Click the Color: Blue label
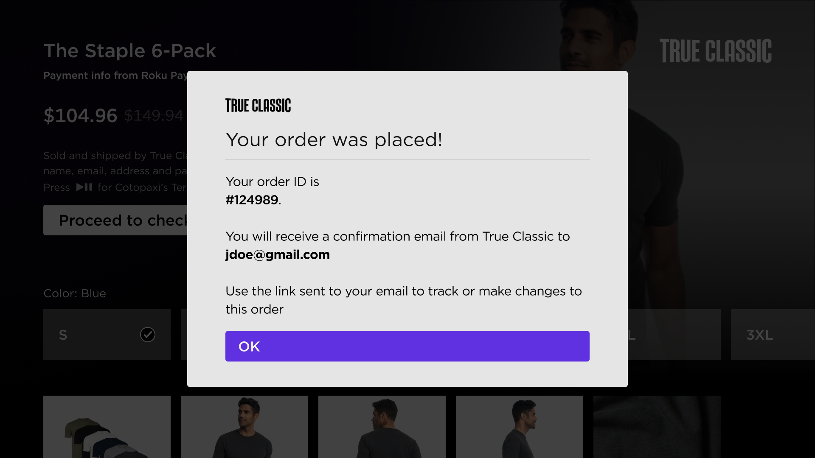The width and height of the screenshot is (815, 458). coord(75,293)
